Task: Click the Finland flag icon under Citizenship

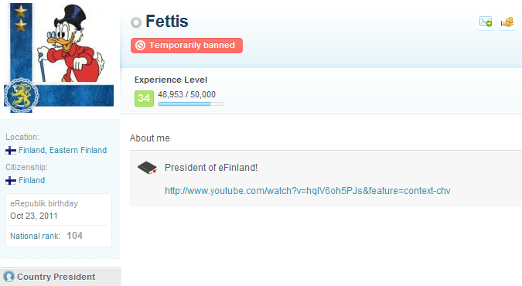Action: (11, 180)
